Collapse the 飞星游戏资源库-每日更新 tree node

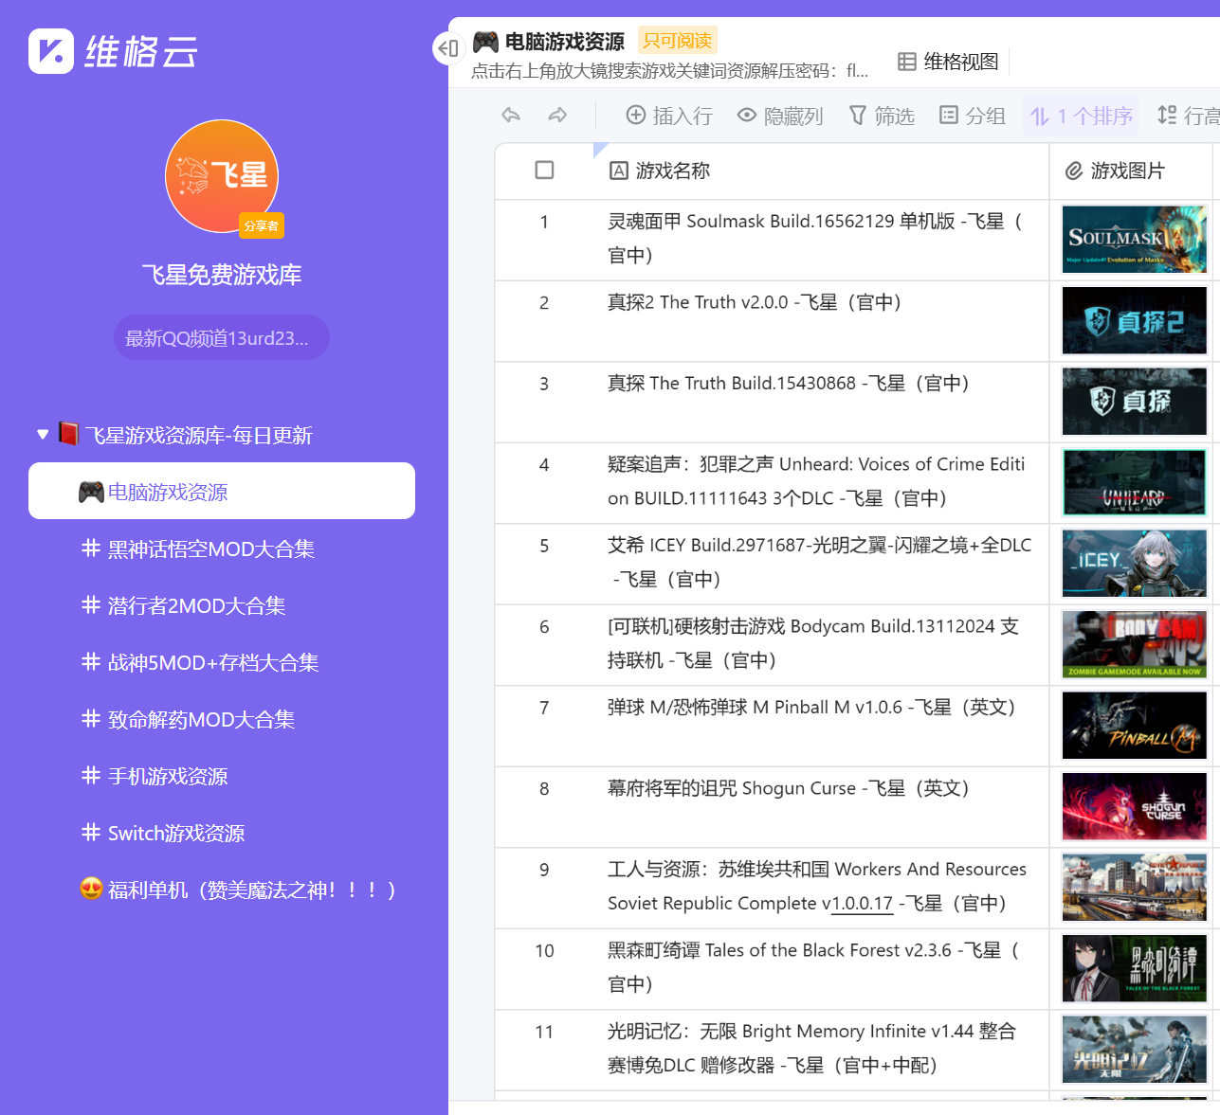coord(43,435)
